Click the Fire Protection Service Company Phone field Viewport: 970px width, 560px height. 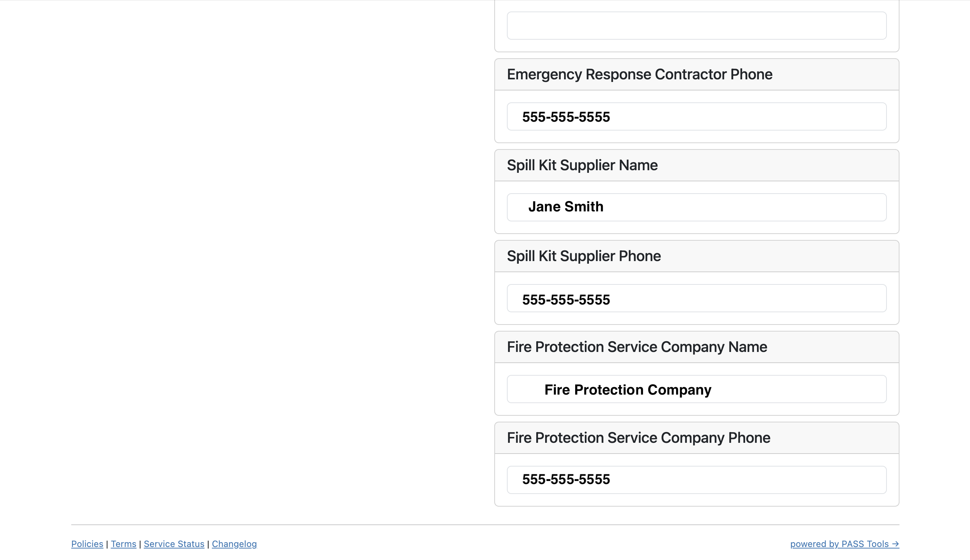coord(696,480)
